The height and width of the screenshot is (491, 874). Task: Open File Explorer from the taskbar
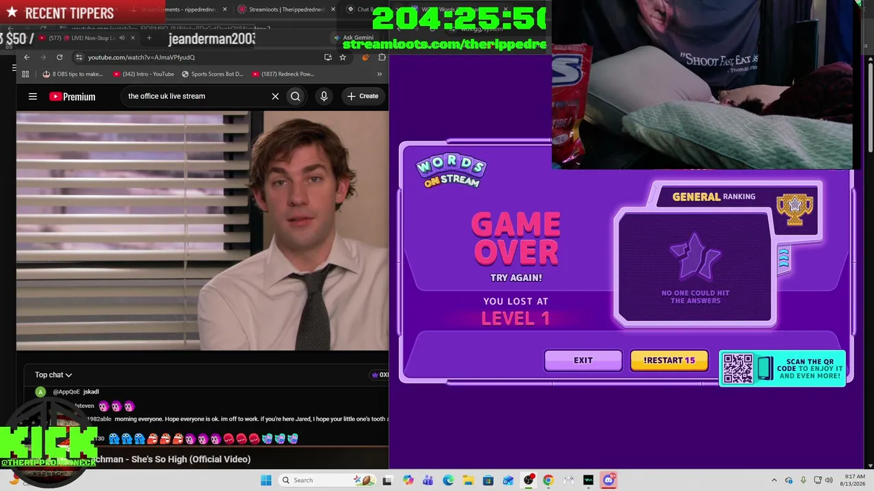click(468, 480)
